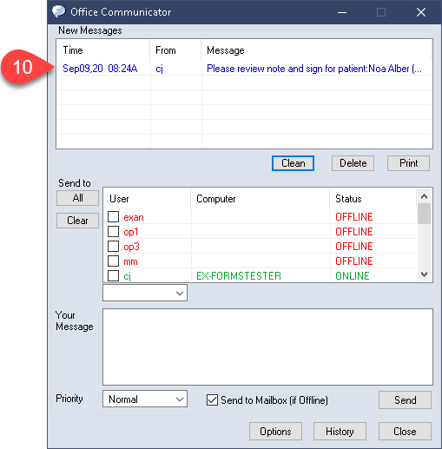Click the OFFLINE status for op1
The image size is (442, 449).
coord(354,232)
